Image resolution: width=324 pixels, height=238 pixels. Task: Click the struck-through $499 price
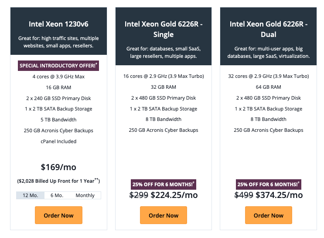(x=244, y=195)
